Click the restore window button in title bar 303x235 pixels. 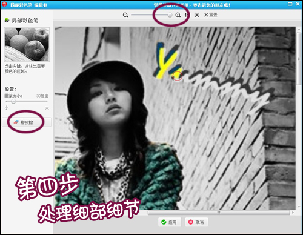[x=290, y=4]
